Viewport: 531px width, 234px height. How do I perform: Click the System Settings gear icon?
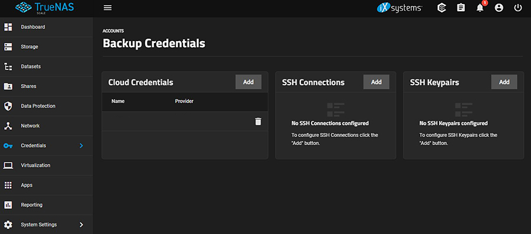pyautogui.click(x=8, y=225)
